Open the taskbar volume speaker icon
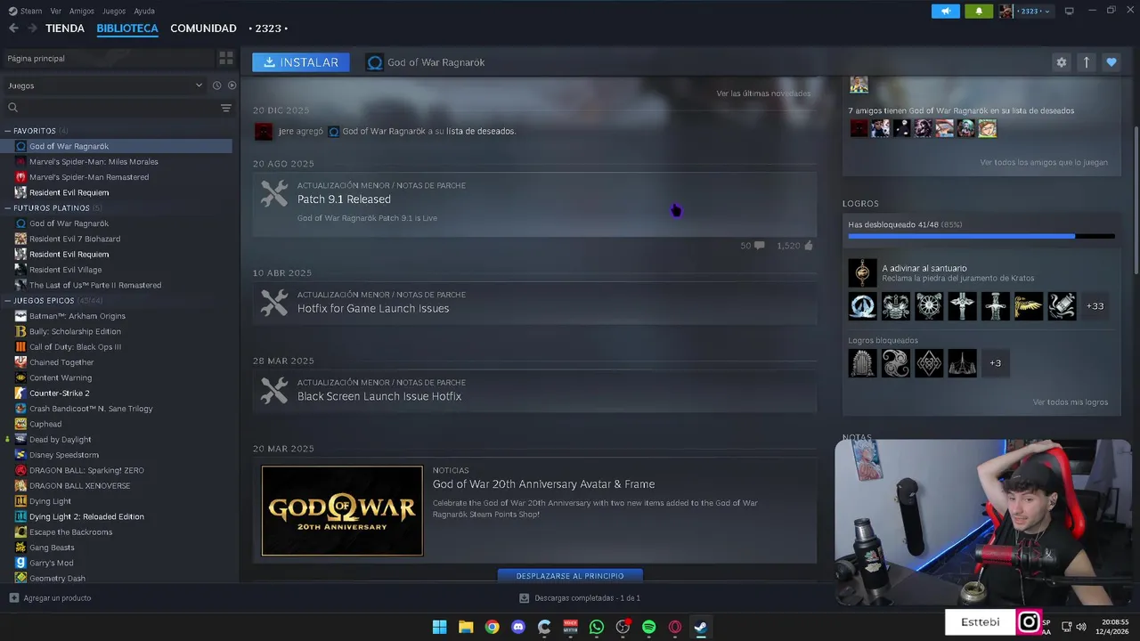The image size is (1140, 641). 1080,627
